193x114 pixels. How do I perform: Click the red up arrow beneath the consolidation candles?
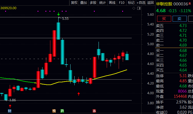(x=79, y=94)
